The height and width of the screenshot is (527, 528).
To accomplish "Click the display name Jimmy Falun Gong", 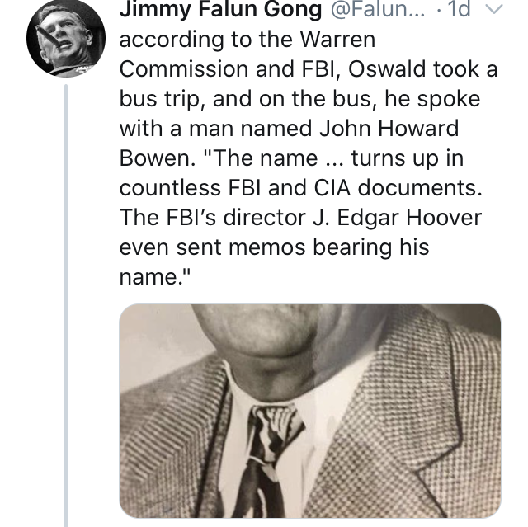I will [x=223, y=12].
